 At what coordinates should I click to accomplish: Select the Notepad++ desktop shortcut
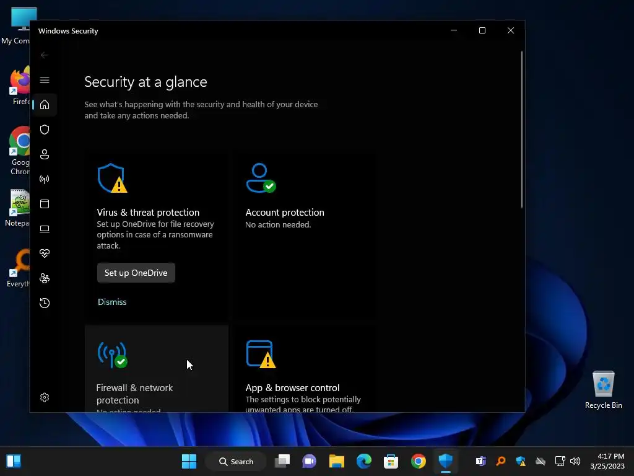coord(18,208)
